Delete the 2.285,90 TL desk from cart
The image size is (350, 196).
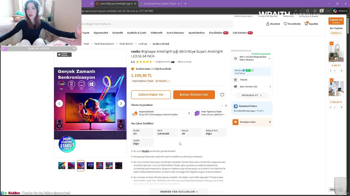coord(341,107)
